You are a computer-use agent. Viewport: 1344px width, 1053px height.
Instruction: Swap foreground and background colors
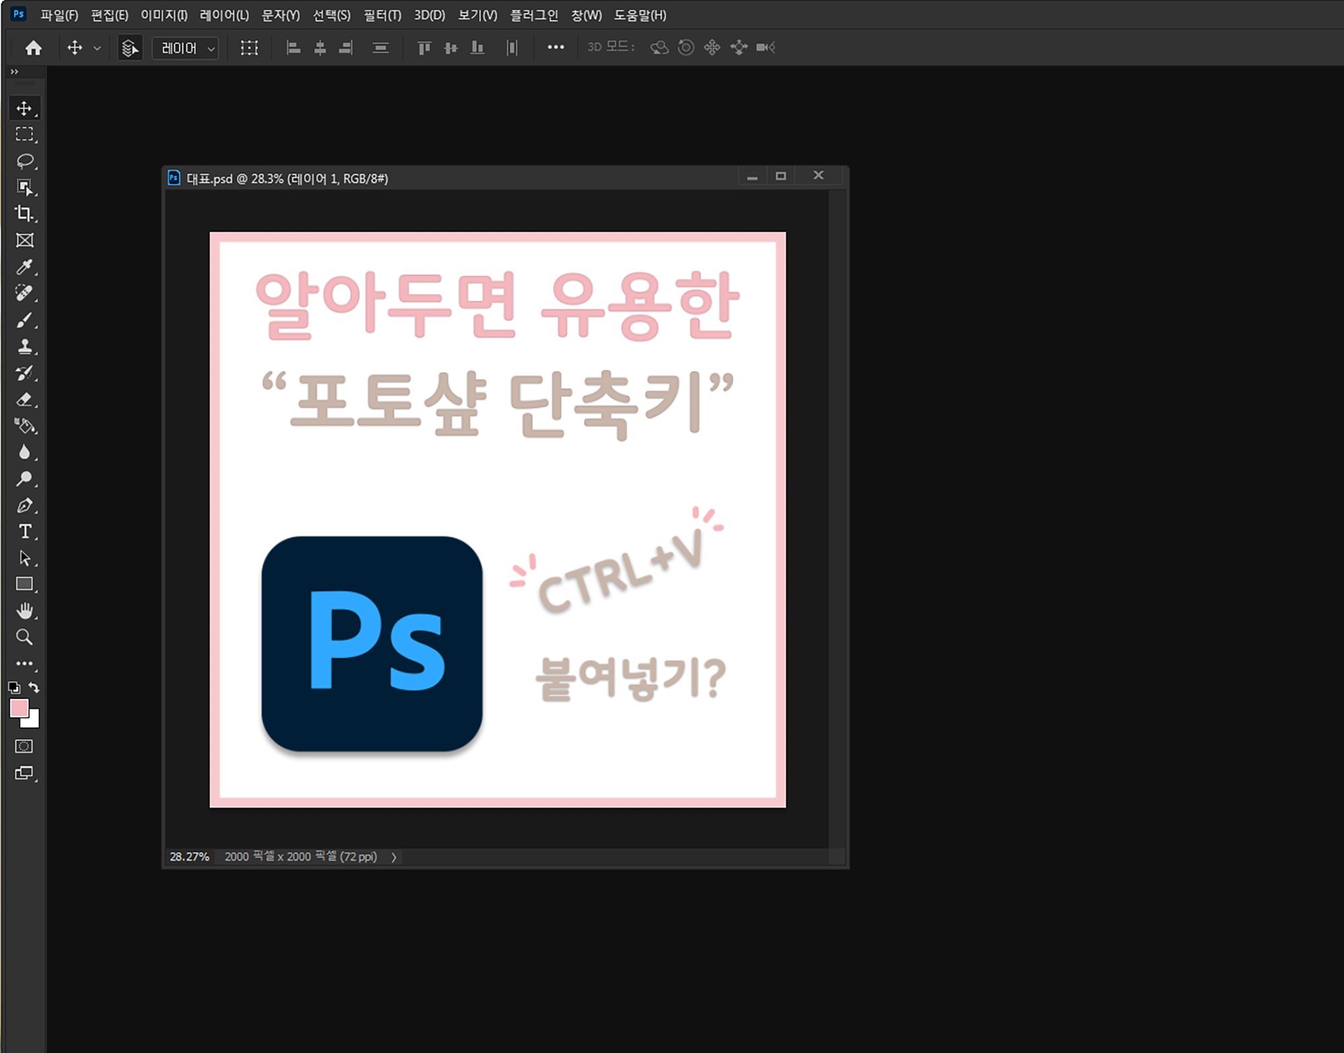pyautogui.click(x=34, y=688)
